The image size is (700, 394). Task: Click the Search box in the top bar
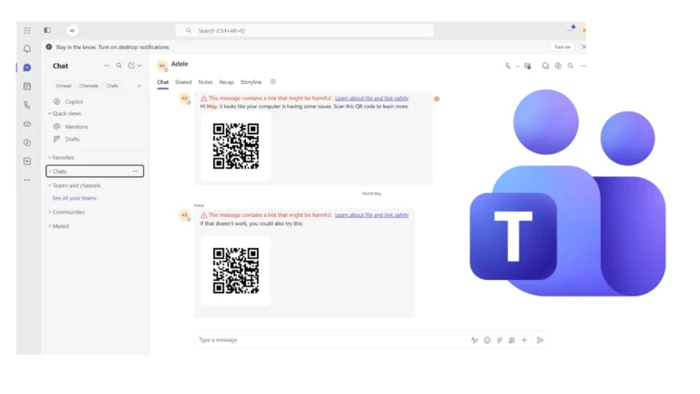point(305,30)
